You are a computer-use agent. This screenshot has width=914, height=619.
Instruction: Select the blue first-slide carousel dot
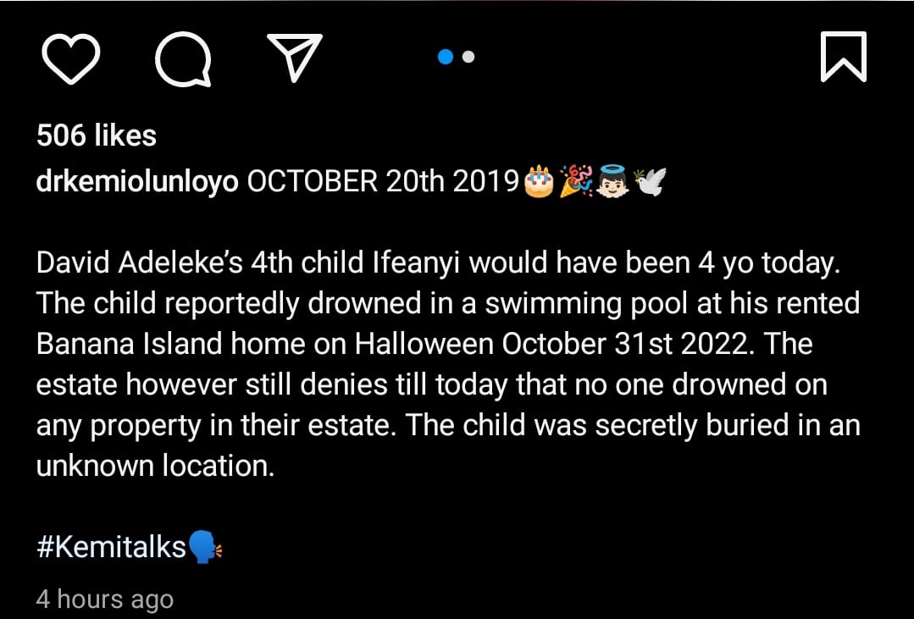pos(446,57)
